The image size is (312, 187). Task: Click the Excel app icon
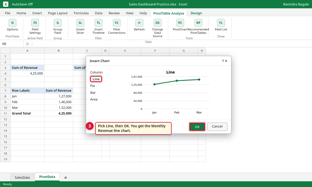[6, 4]
